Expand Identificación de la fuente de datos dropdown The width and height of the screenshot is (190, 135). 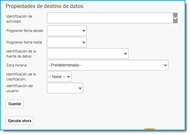click(88, 54)
